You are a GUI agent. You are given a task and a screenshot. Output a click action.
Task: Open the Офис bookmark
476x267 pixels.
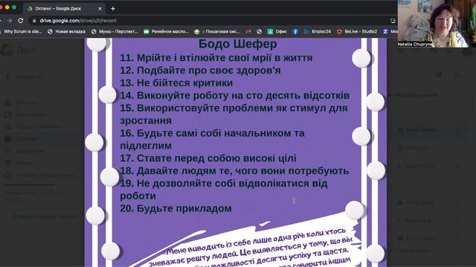(x=277, y=31)
